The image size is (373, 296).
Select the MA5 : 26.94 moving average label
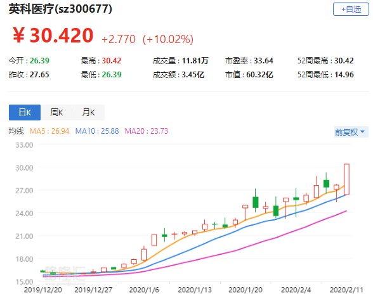click(49, 131)
